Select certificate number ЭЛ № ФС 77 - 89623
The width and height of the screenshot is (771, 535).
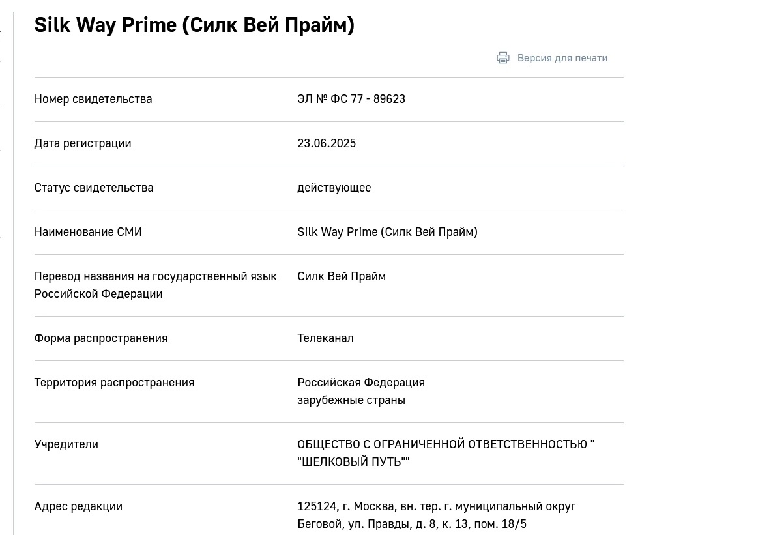coord(351,99)
